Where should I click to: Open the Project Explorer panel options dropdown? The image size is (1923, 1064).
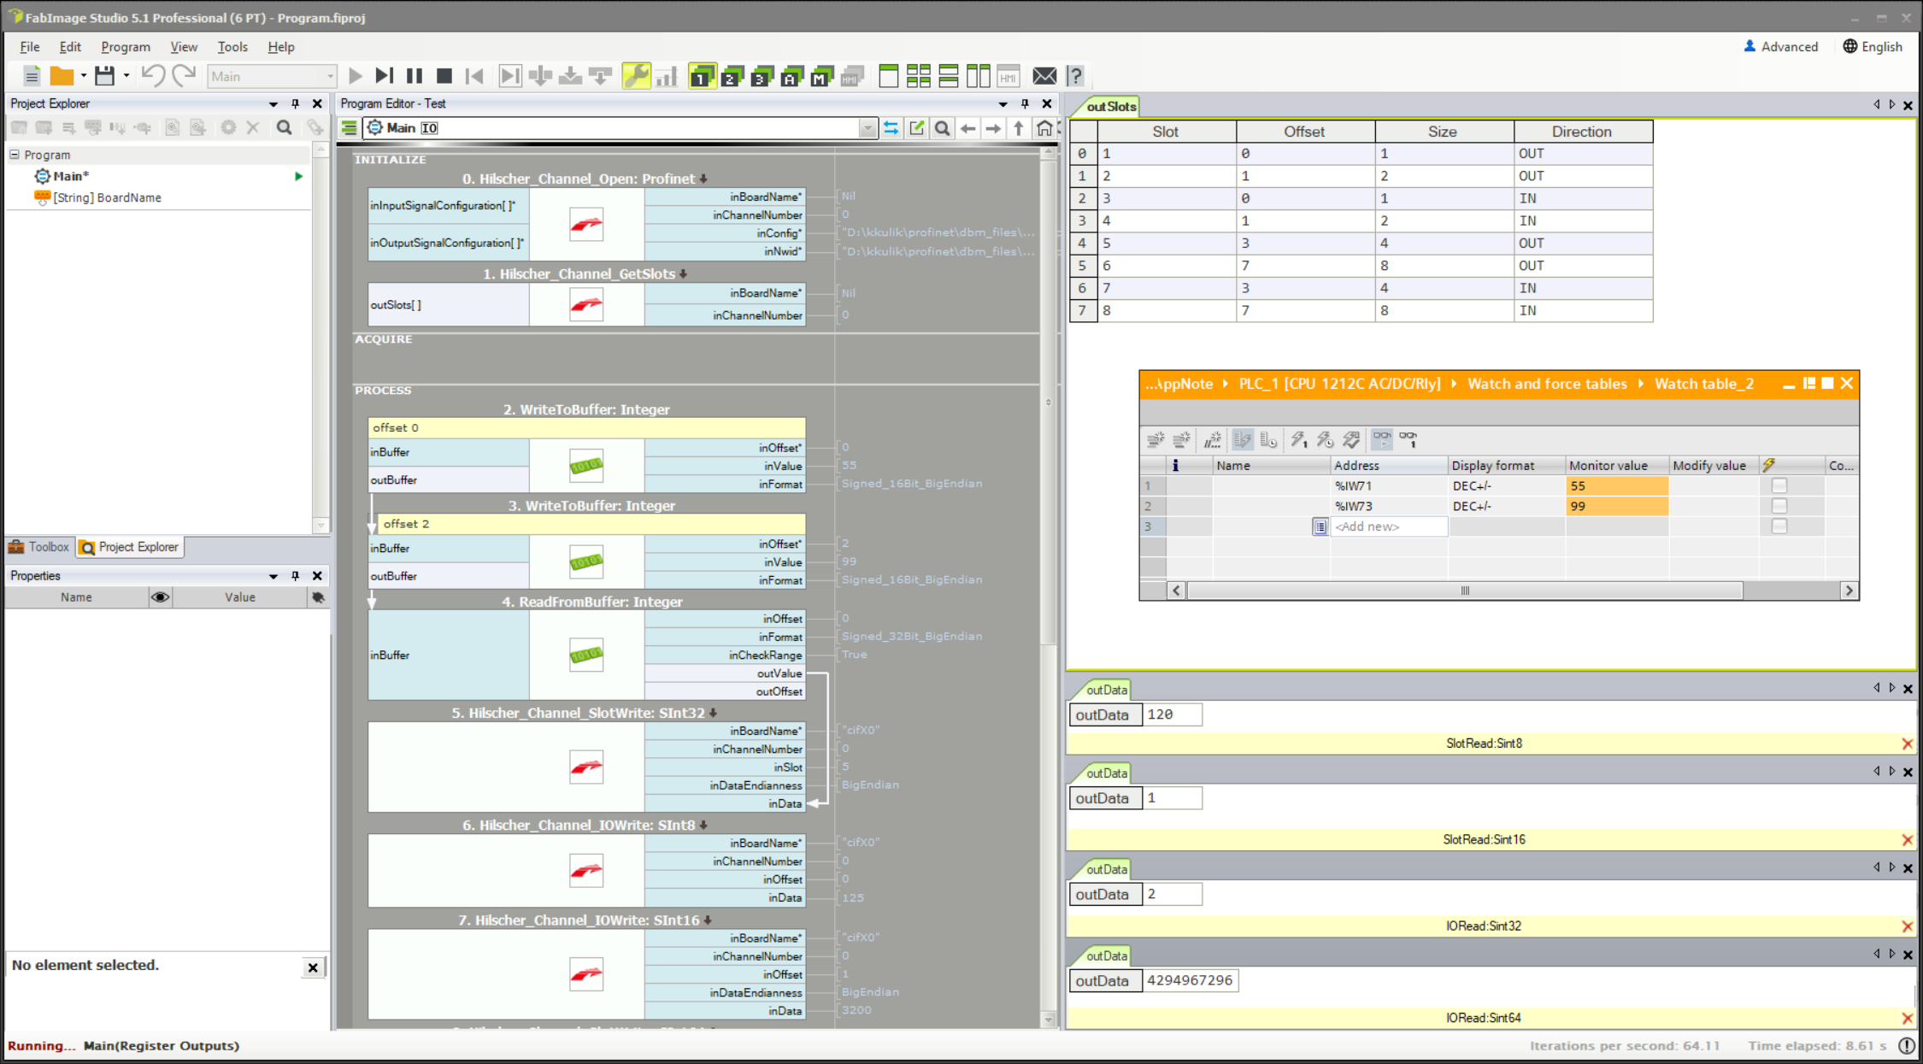pyautogui.click(x=273, y=103)
